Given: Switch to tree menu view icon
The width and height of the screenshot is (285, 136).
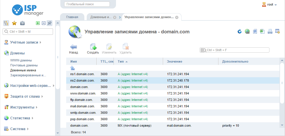Looking at the screenshot, I should (6, 23).
